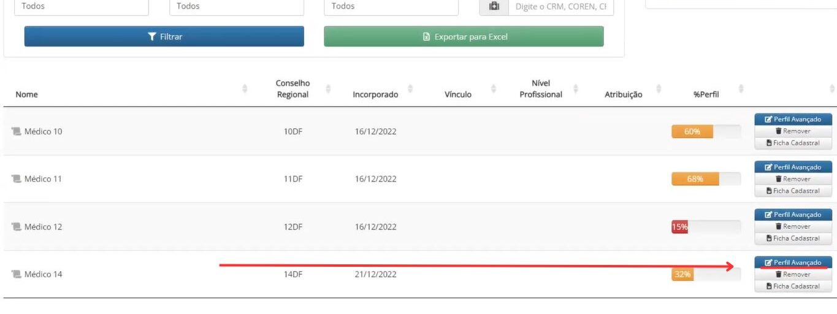The height and width of the screenshot is (314, 837).
Task: Click the medical kit icon in search field
Action: pyautogui.click(x=494, y=6)
